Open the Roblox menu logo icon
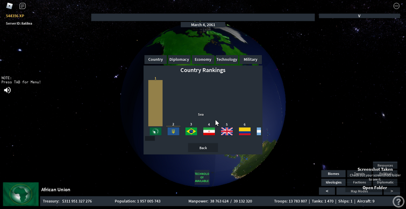 click(x=9, y=6)
